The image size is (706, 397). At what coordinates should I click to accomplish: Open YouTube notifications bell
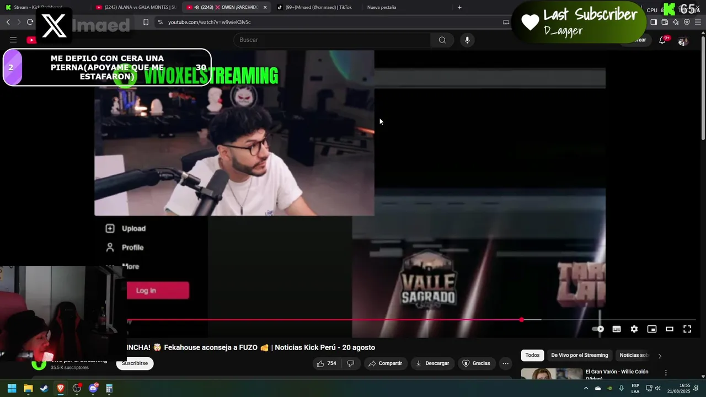[x=662, y=40]
